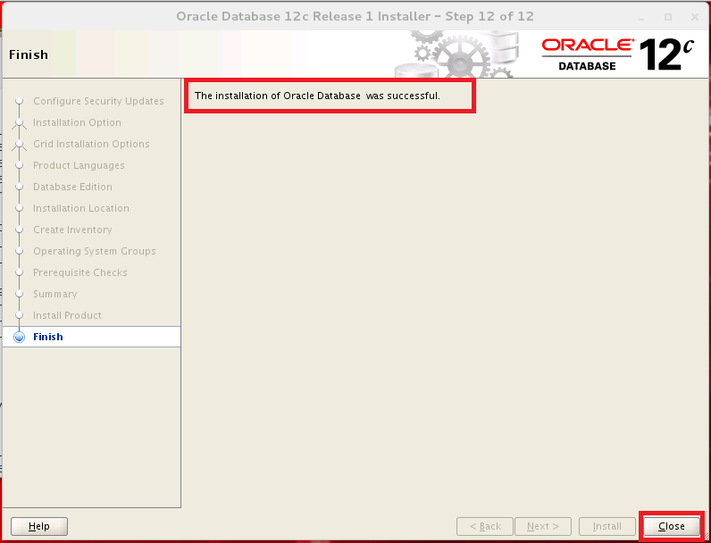Select the Summary step

(54, 294)
